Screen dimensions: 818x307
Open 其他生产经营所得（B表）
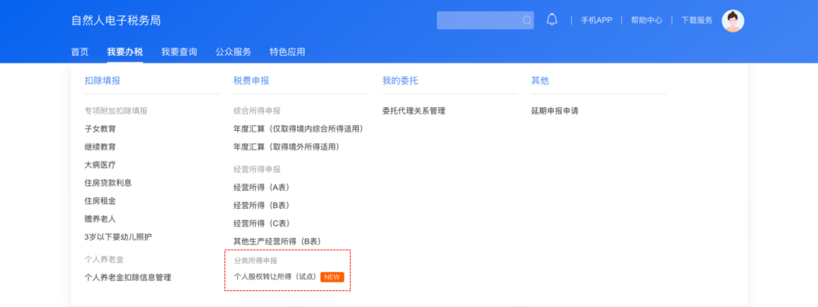click(x=277, y=241)
